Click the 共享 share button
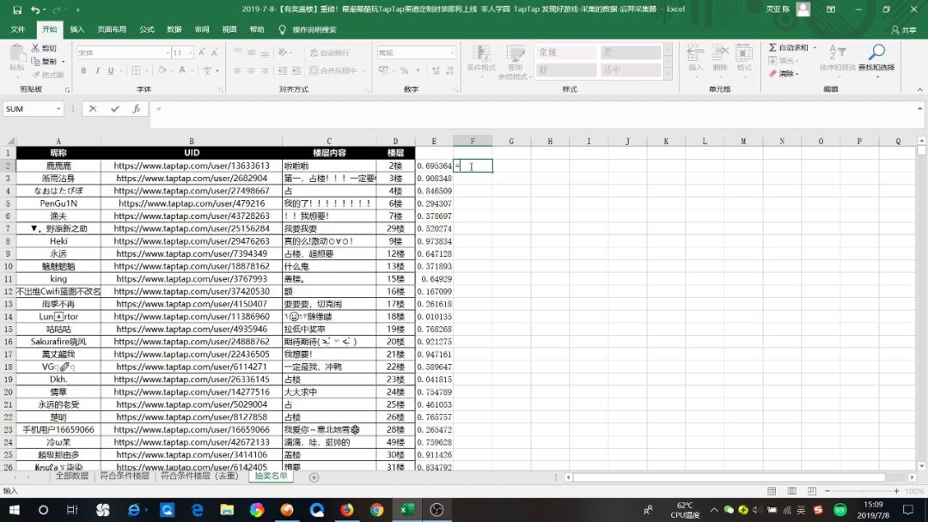Viewport: 928px width, 522px height. (903, 29)
